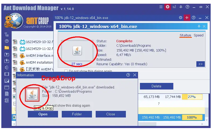Select the images category icon in sidebar

(7, 81)
